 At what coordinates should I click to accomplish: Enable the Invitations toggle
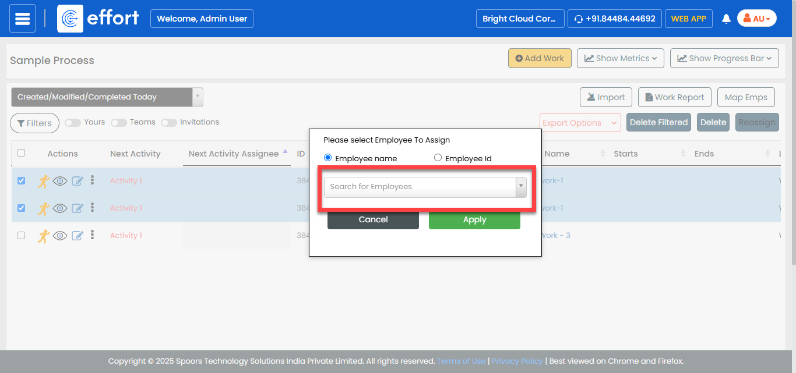[x=169, y=123]
